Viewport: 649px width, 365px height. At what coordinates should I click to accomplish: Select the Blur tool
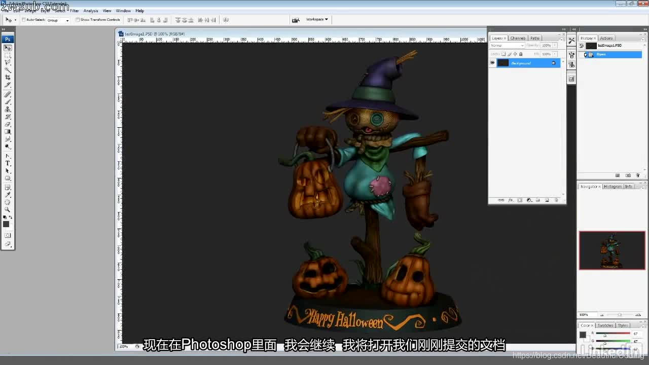pyautogui.click(x=8, y=139)
